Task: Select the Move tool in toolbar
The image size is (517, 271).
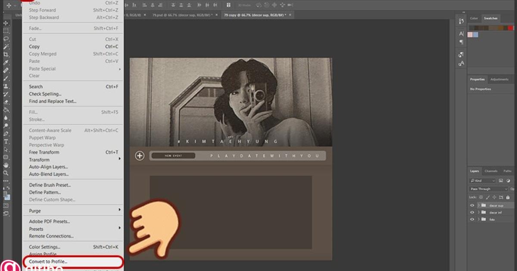Action: point(6,23)
